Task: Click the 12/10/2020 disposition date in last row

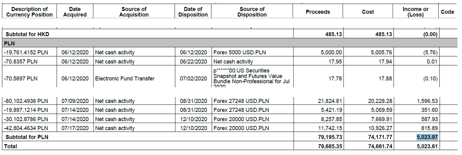Action: [194, 128]
